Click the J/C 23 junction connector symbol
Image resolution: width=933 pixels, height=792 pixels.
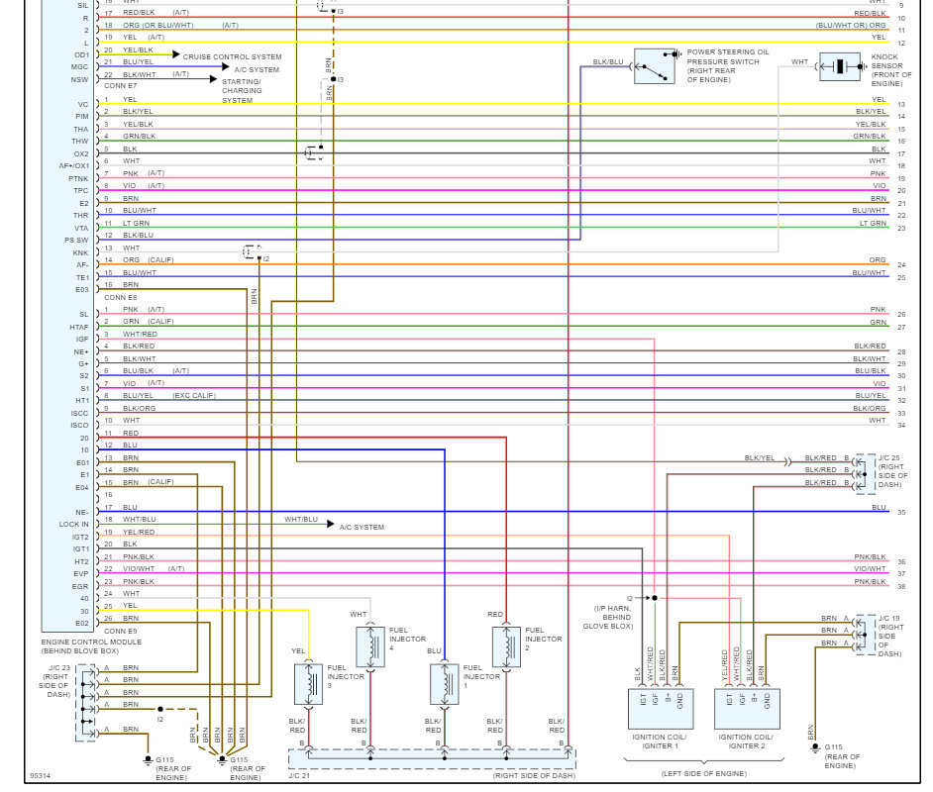click(x=87, y=704)
